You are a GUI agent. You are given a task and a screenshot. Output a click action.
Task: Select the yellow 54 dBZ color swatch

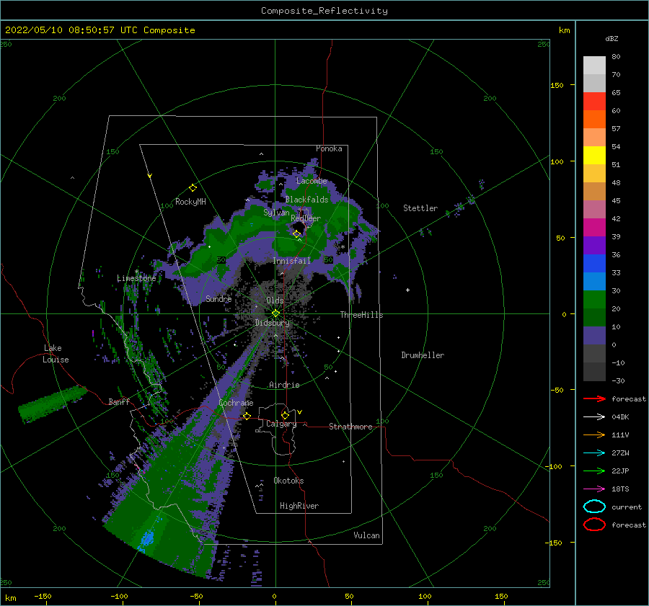594,155
